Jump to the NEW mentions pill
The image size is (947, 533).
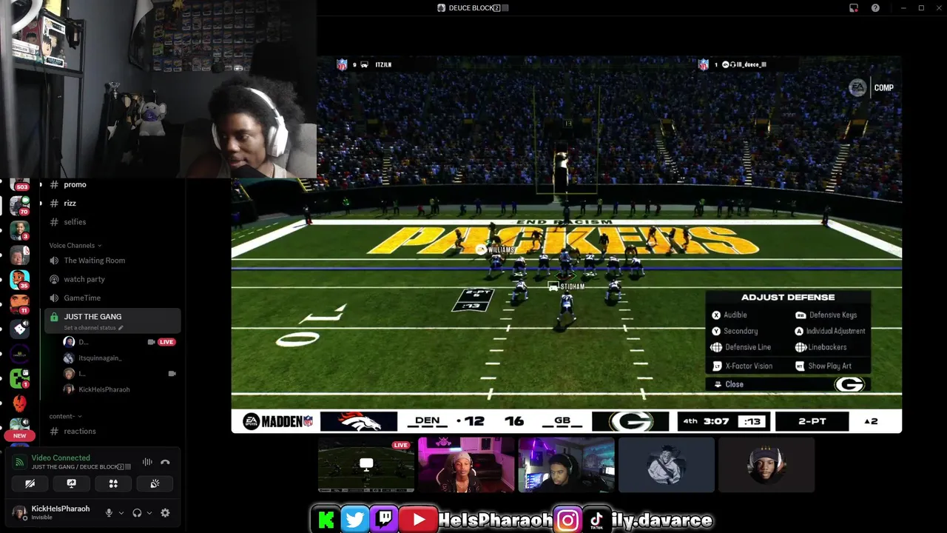click(20, 436)
